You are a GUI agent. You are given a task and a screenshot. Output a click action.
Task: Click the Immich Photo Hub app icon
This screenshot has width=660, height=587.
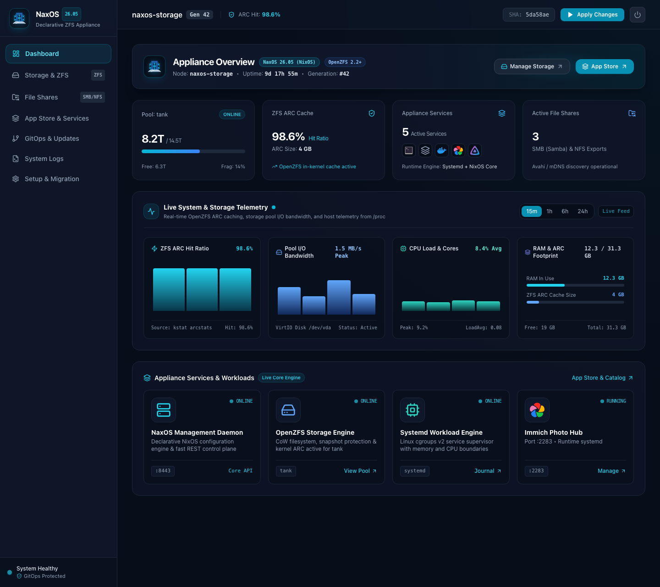(537, 410)
